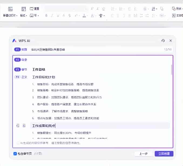Click the refresh icon in WPS AI dialog
Viewport: 183px width, 166px height.
coord(163,41)
